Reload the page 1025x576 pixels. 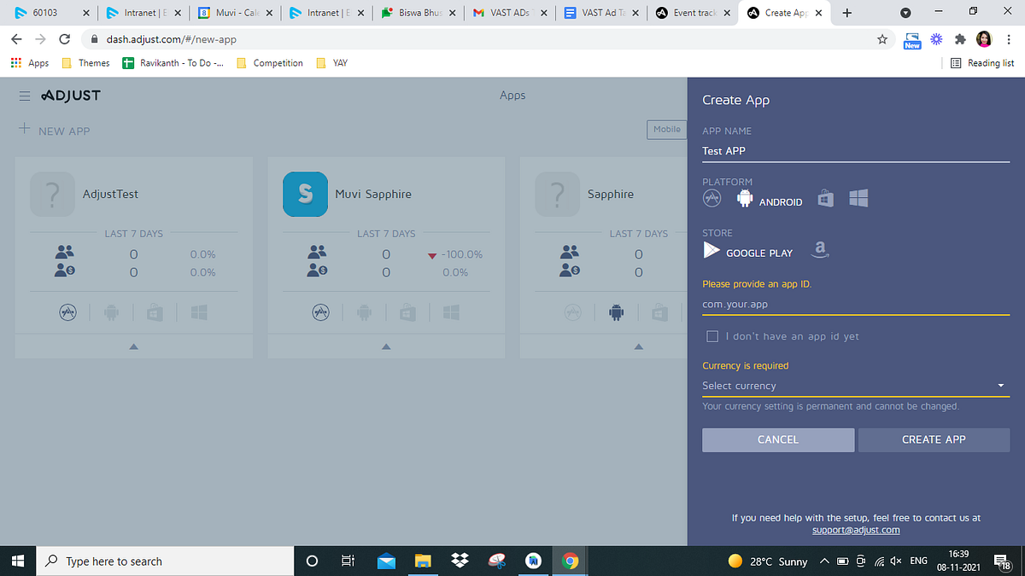click(x=64, y=39)
